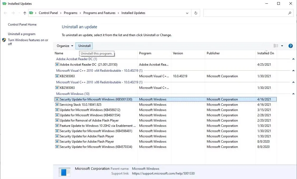
Task: Click the search magnifier icon
Action: point(290,13)
